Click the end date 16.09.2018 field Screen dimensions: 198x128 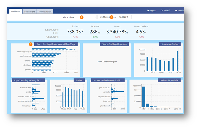tap(124, 17)
